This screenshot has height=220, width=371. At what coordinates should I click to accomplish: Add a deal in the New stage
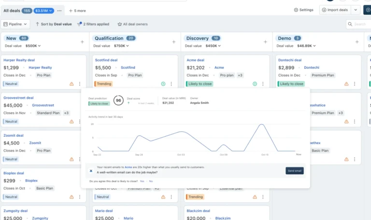click(x=82, y=42)
